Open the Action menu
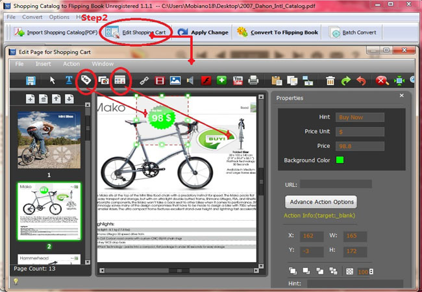The image size is (422, 292). (x=71, y=64)
